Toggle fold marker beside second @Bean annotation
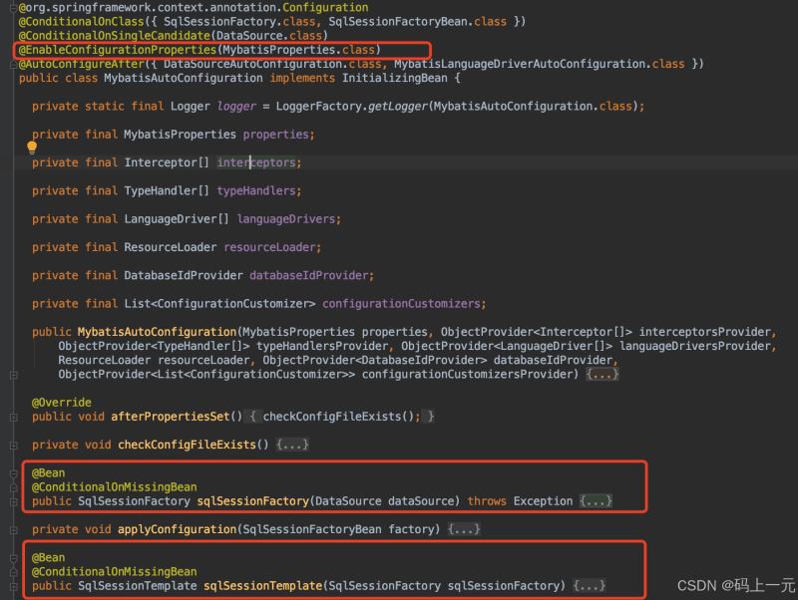The image size is (798, 600). coord(14,558)
